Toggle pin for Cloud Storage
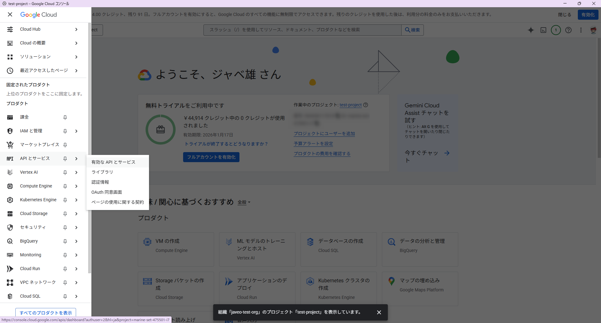The image size is (601, 323). pos(65,214)
